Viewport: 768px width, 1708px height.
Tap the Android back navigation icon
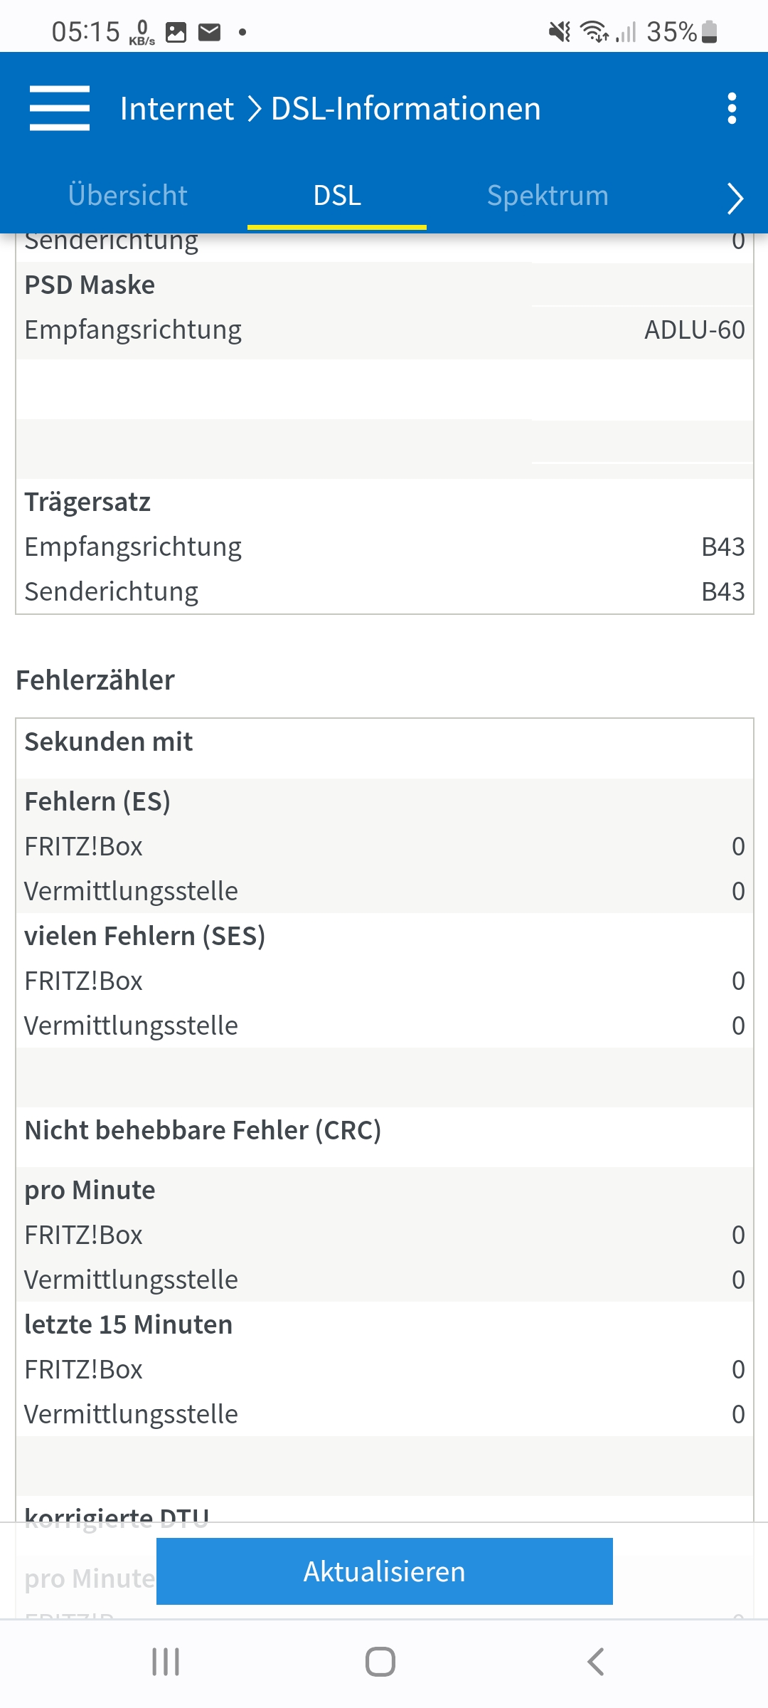(x=596, y=1662)
